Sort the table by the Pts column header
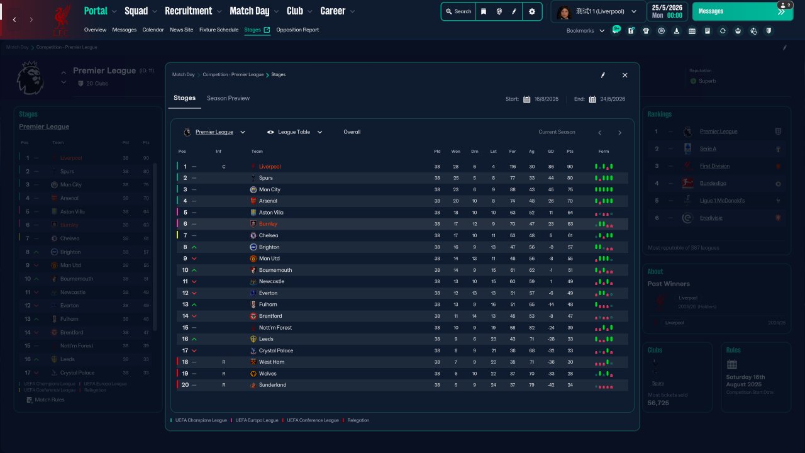 point(570,152)
